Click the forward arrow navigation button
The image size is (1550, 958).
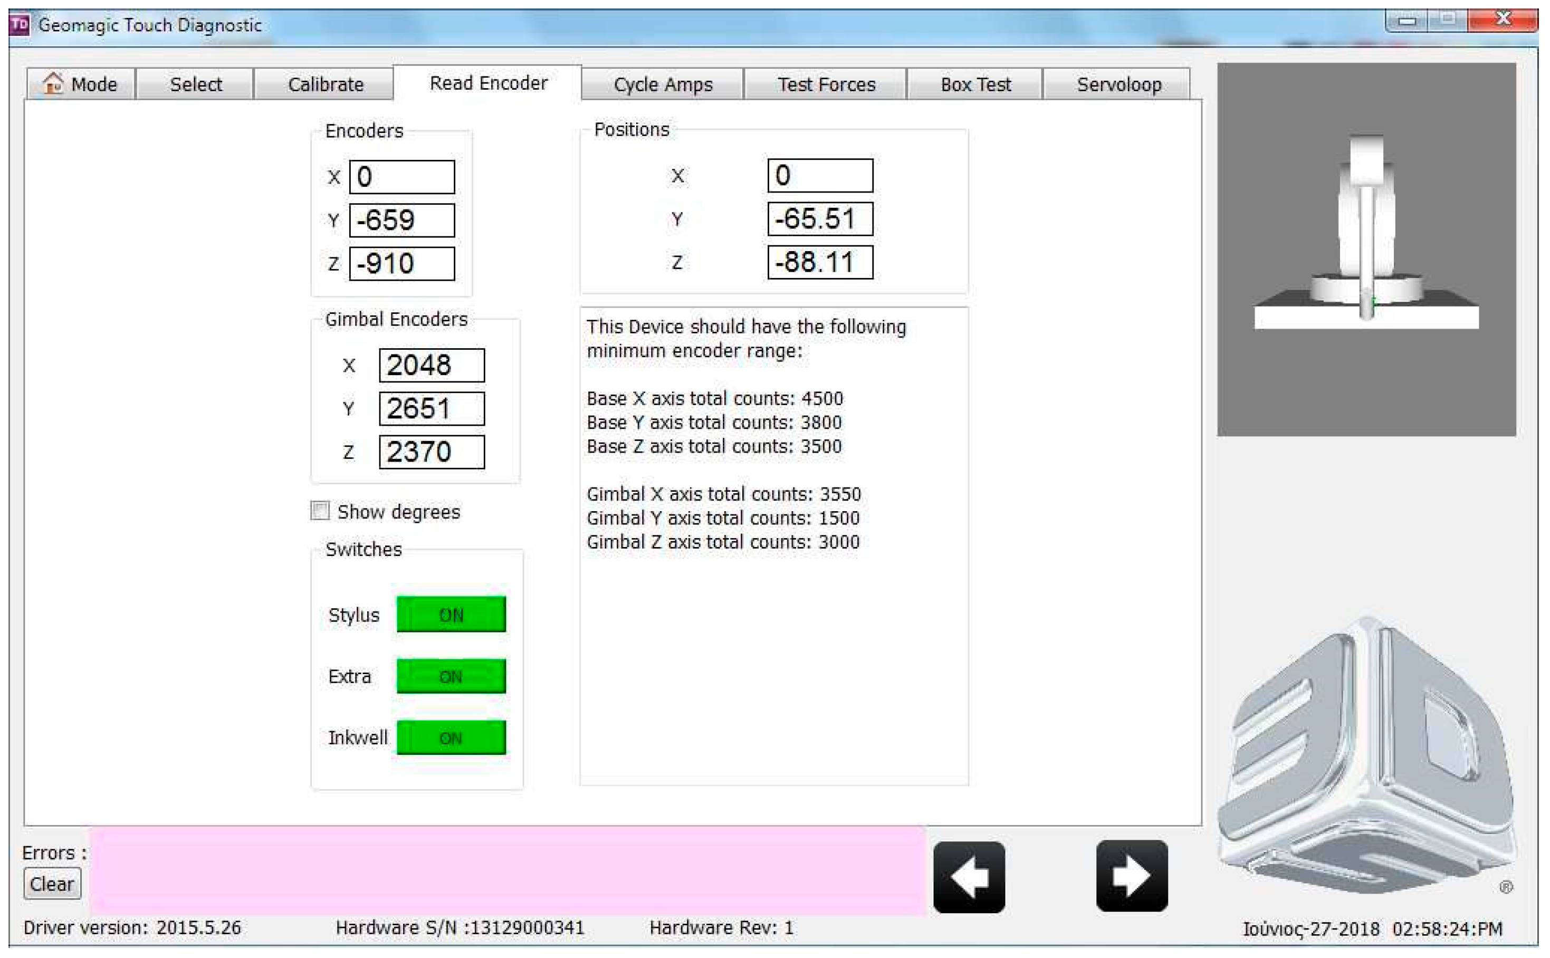click(1131, 876)
